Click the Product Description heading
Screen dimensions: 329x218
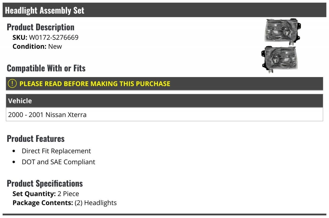(x=41, y=27)
